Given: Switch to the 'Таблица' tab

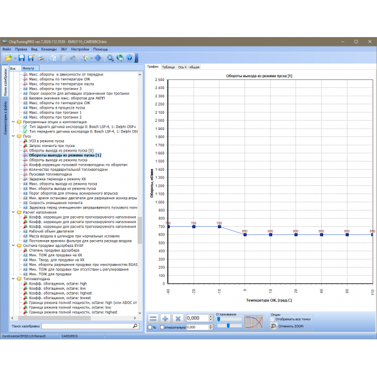Looking at the screenshot, I should [168, 66].
